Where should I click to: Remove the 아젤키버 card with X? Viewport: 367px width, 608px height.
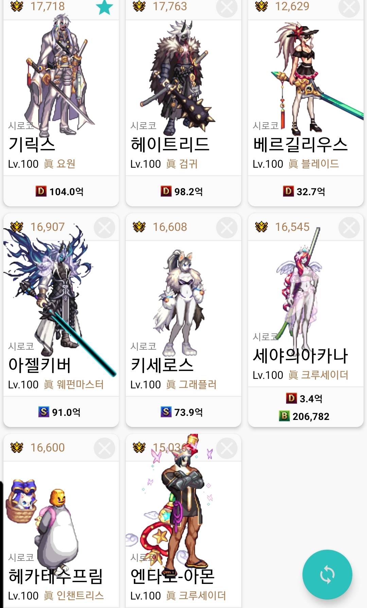pos(104,227)
